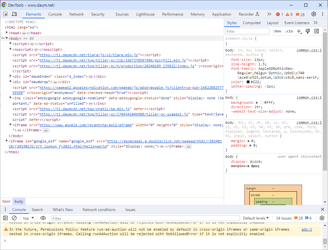Open the ads:1 source link
Screen dimensions: 328x250
(306, 229)
